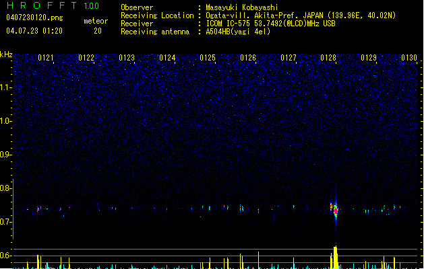Click the 0121 time marker

pyautogui.click(x=46, y=58)
